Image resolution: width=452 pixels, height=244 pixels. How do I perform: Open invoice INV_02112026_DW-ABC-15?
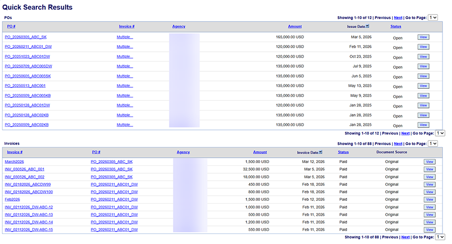point(29,229)
